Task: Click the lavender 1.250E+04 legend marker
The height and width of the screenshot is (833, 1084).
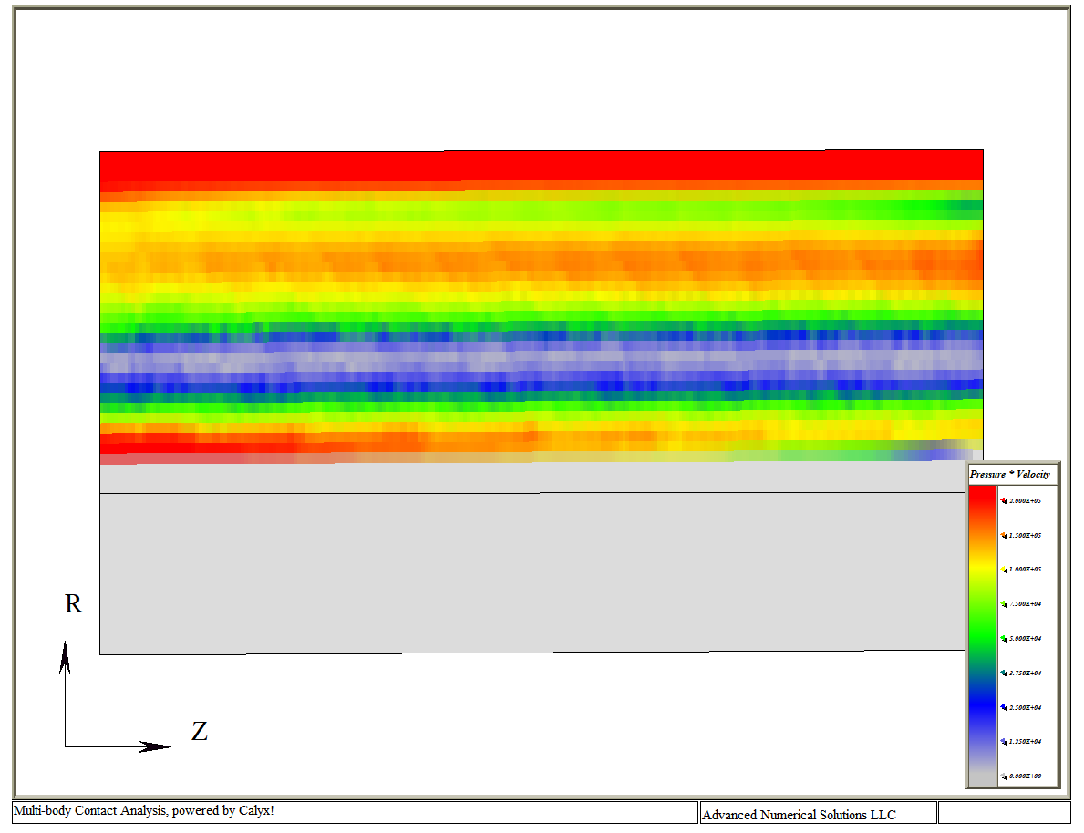Action: click(1004, 742)
